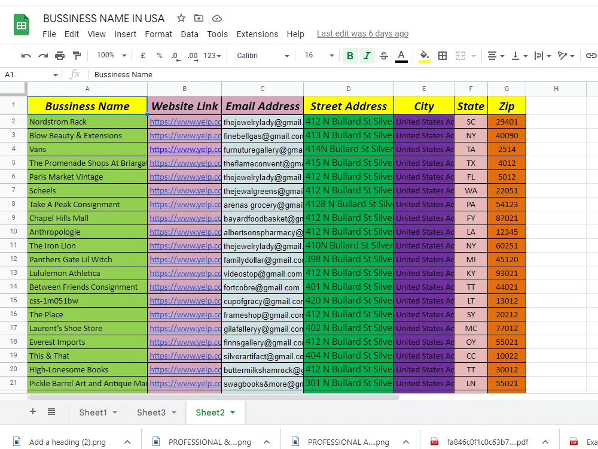Open the zoom 100% dropdown
Screen dimensions: 598x449
coord(111,55)
